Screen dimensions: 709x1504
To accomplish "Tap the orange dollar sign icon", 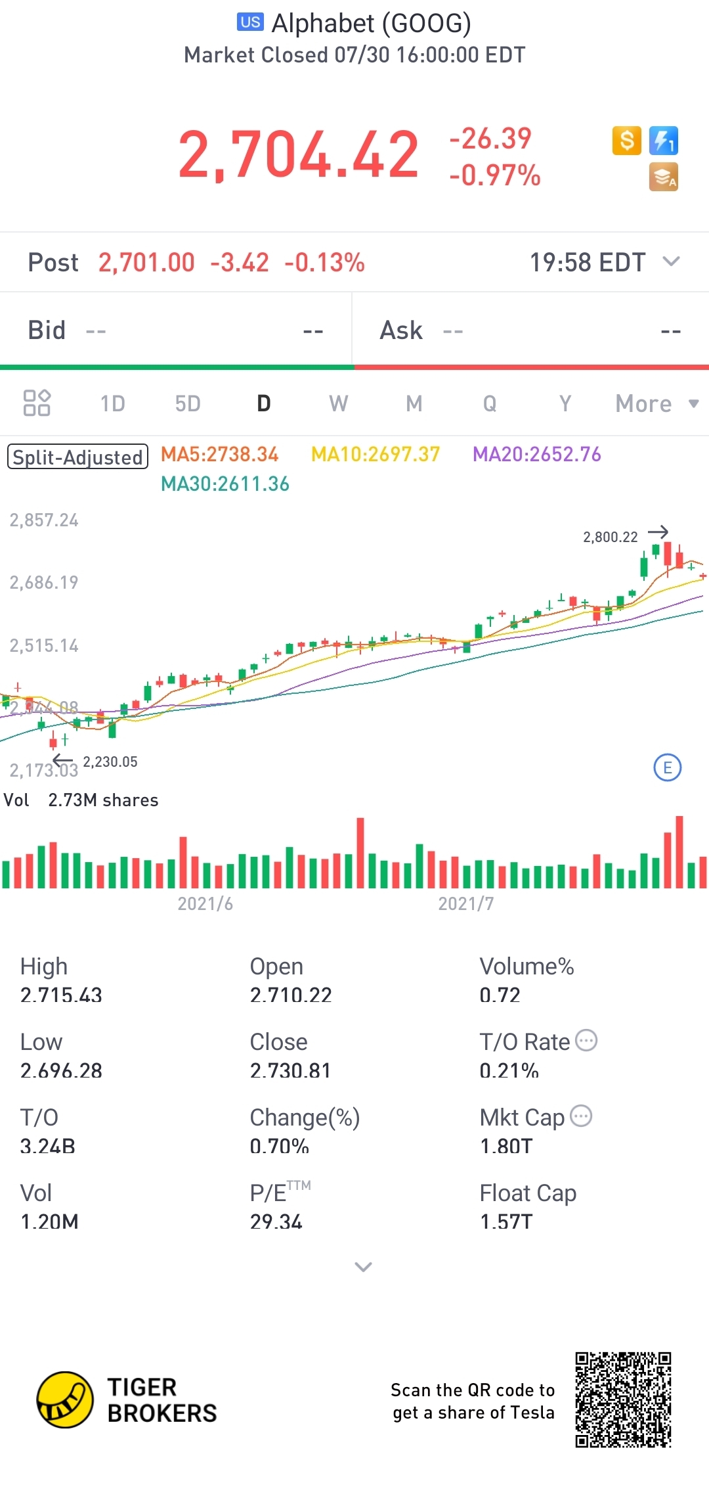I will pyautogui.click(x=626, y=141).
